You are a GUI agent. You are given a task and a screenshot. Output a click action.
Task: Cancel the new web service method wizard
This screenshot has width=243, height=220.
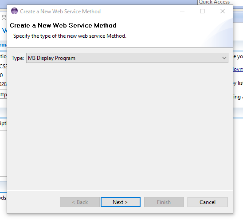coord(208,202)
